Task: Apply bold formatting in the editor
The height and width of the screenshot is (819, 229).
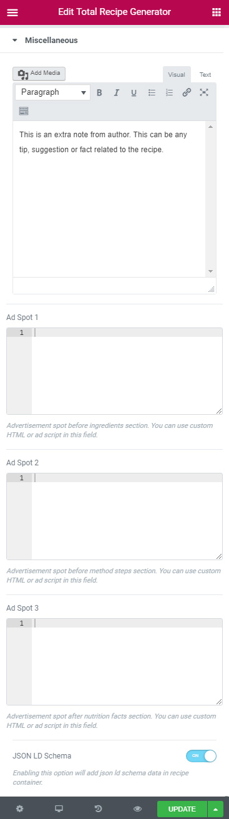Action: click(99, 92)
